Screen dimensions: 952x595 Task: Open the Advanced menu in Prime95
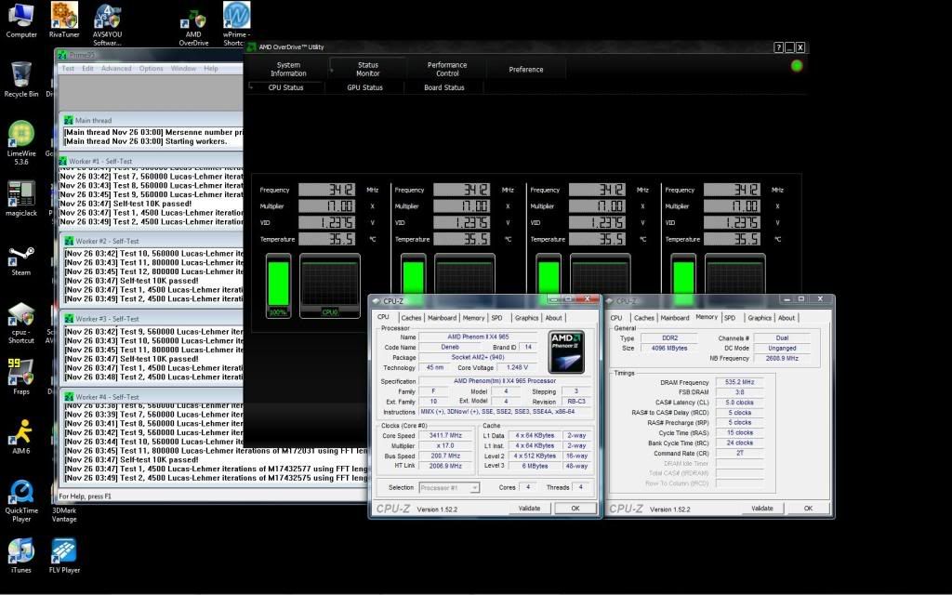(116, 68)
